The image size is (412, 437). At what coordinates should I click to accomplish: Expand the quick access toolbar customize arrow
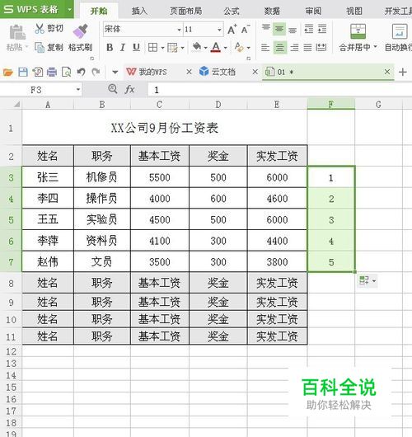(x=115, y=73)
